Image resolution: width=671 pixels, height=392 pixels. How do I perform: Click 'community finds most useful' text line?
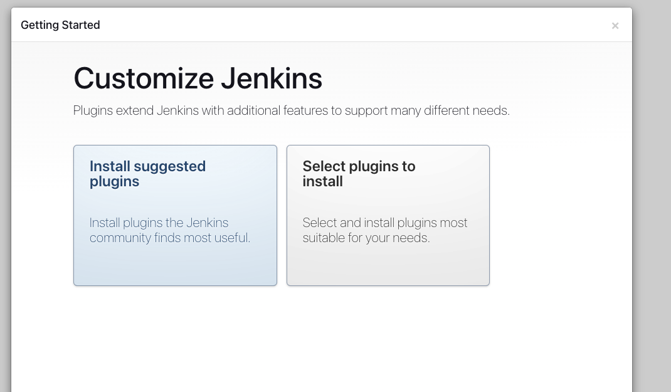coord(169,238)
